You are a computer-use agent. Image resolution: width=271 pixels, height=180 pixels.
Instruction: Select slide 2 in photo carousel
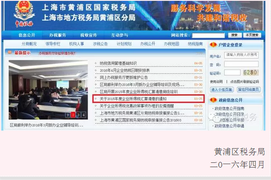73,115
